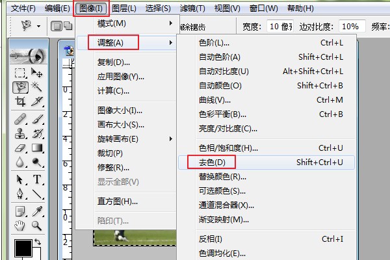Click the New Selection mode button
This screenshot has width=390, height=260.
57,27
